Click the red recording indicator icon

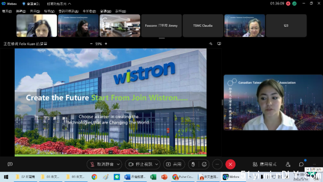(288, 3)
